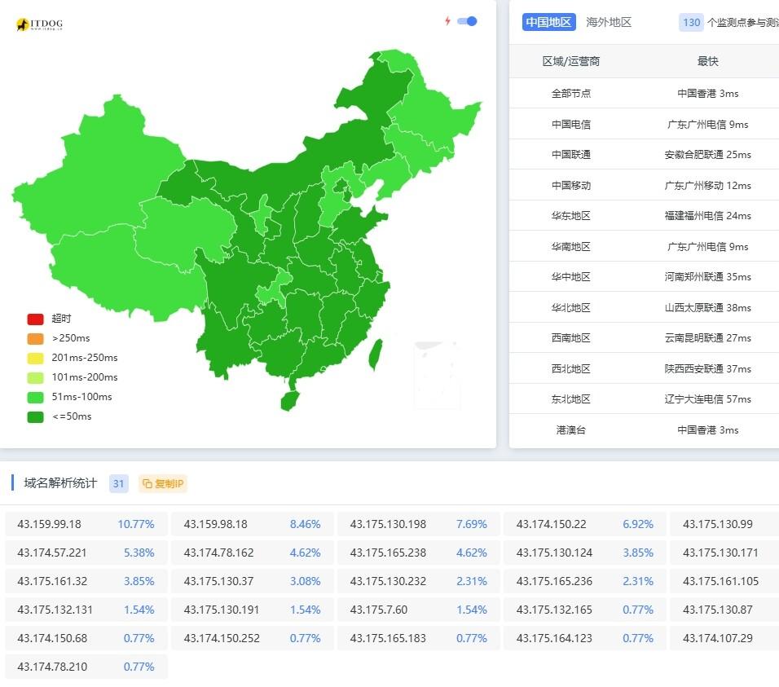779x687 pixels.
Task: Click the 复制IP button
Action: (x=162, y=483)
